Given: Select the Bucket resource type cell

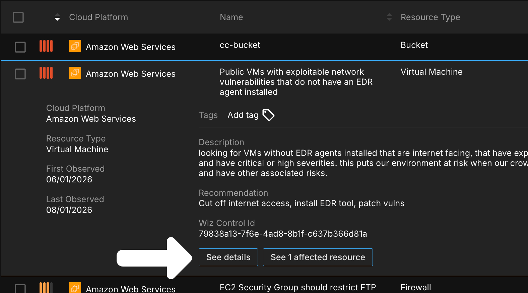Looking at the screenshot, I should click(414, 45).
